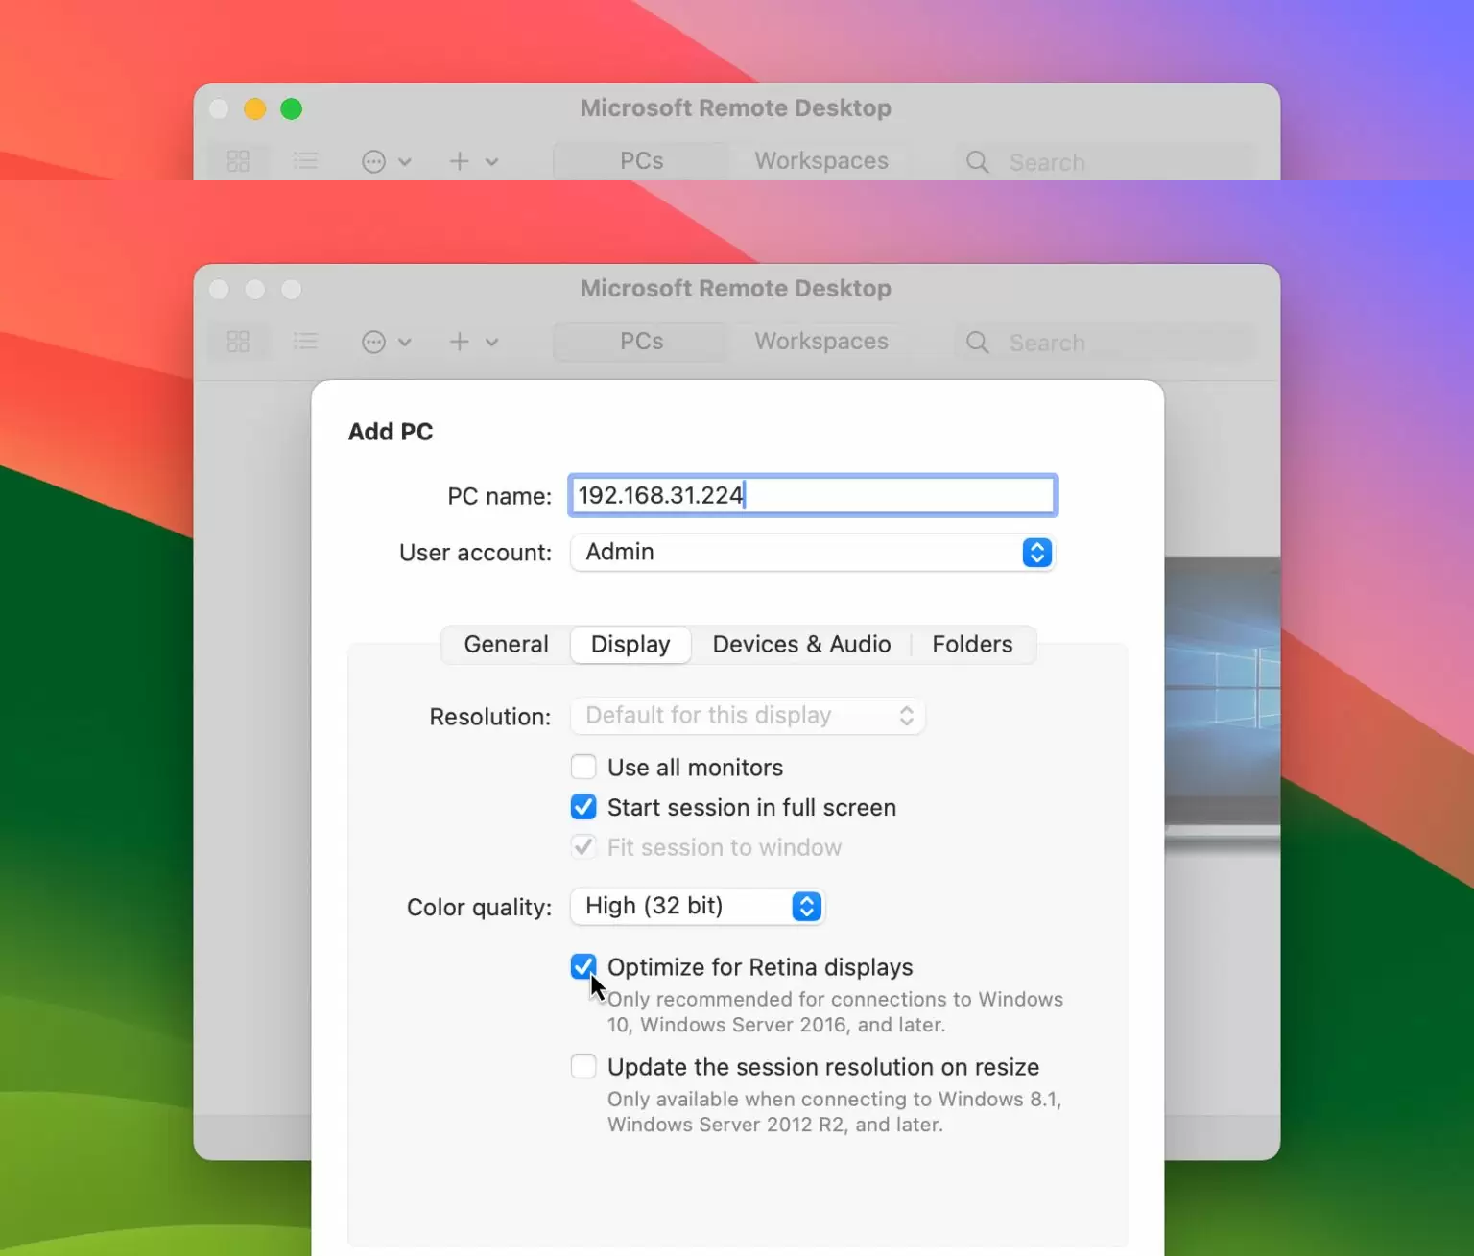
Task: Select Workspaces tab in lower window
Action: (821, 342)
